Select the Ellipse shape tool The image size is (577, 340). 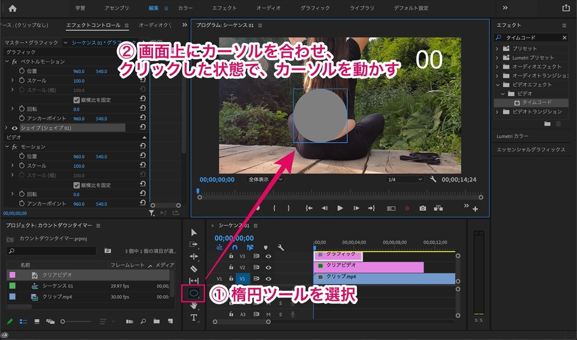tap(194, 293)
